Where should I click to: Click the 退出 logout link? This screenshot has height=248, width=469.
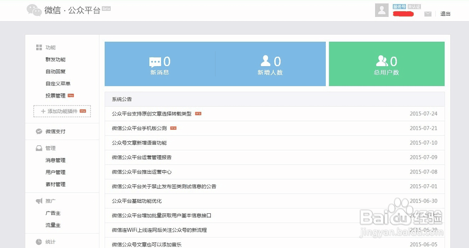[x=445, y=14]
